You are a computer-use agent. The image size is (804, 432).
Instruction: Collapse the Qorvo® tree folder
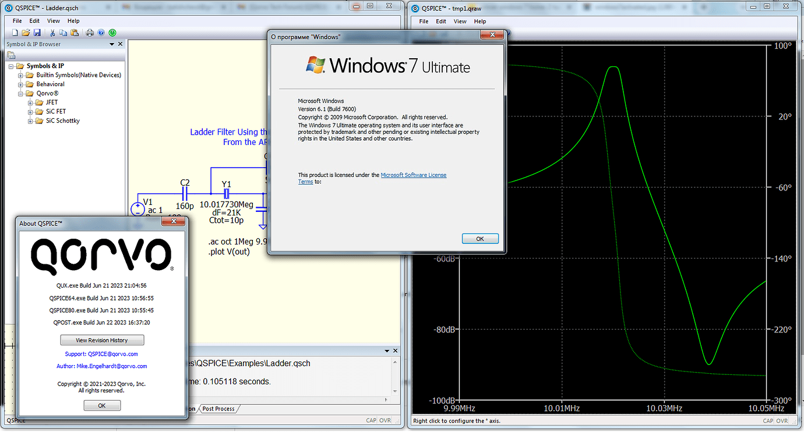(21, 94)
